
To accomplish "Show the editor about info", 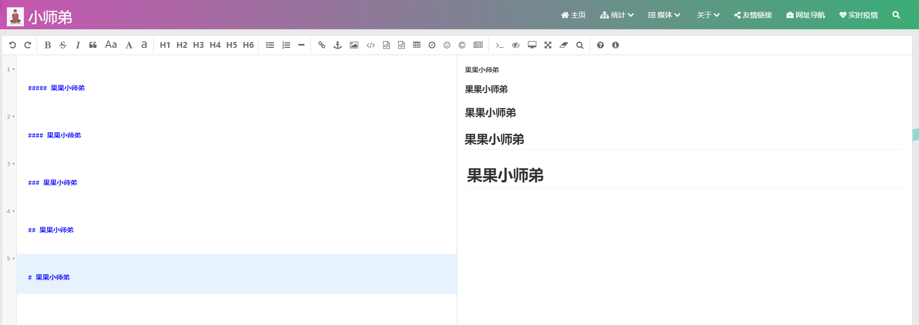I will pyautogui.click(x=615, y=45).
